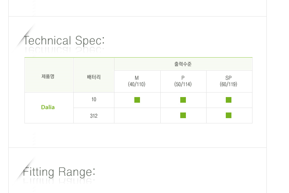Select the Fitting Range heading
Viewport: 289px width, 193px height.
pyautogui.click(x=59, y=172)
